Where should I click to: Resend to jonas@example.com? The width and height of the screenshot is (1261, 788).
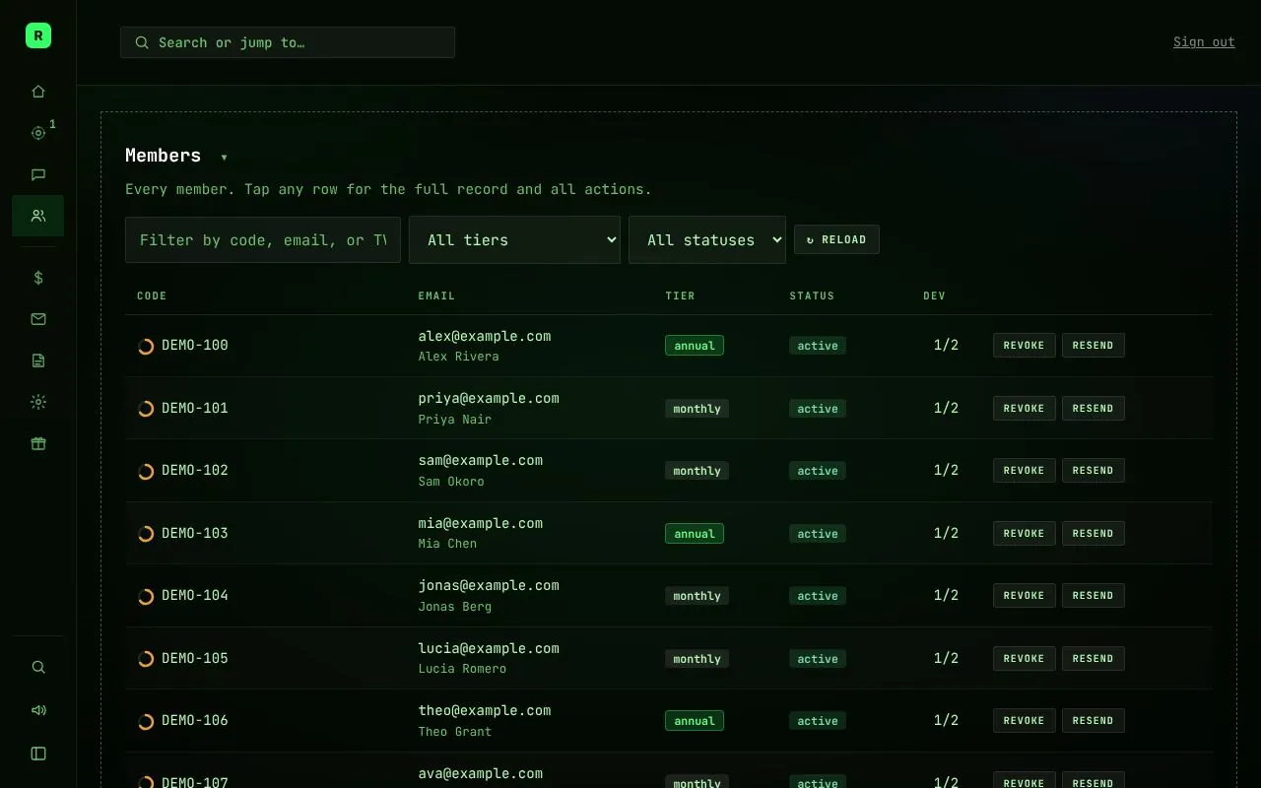coord(1093,595)
